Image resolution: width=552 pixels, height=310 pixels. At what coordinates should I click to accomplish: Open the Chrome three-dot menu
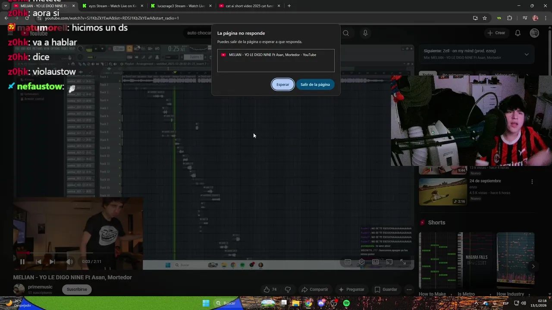point(545,18)
